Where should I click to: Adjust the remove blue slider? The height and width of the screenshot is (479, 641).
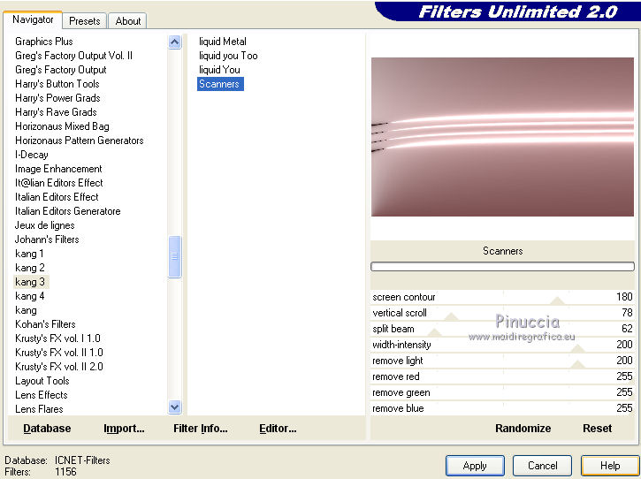point(502,408)
